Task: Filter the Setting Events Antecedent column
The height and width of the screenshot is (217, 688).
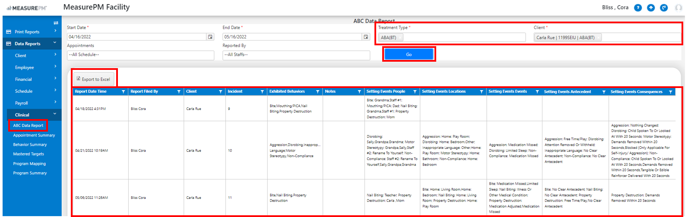Action: point(604,92)
